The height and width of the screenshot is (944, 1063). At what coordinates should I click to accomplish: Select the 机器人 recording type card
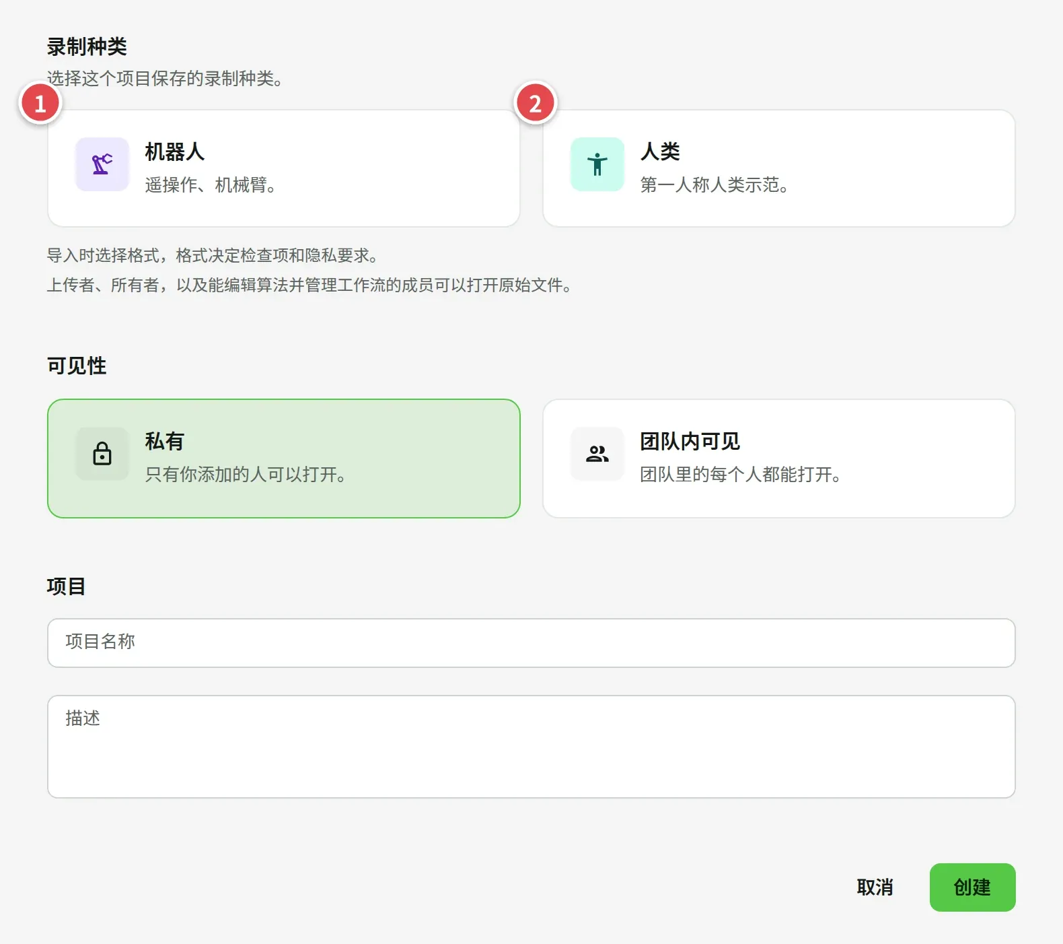(x=284, y=168)
